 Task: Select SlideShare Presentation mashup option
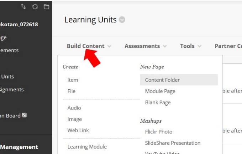tap(173, 143)
